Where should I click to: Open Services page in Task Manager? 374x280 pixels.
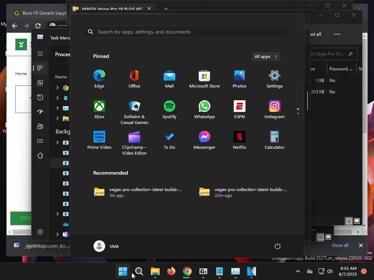pyautogui.click(x=40, y=156)
